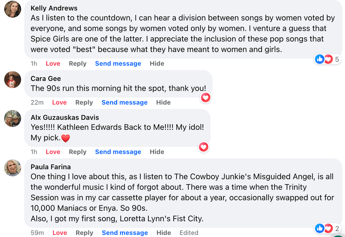Open Paula Farina's name link

[x=51, y=167]
